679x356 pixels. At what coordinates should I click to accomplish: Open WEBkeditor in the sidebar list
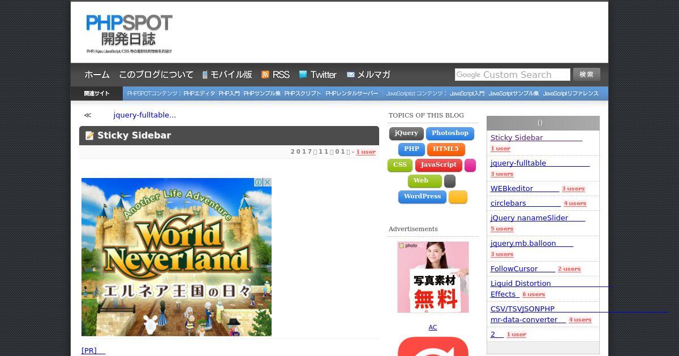pos(525,189)
